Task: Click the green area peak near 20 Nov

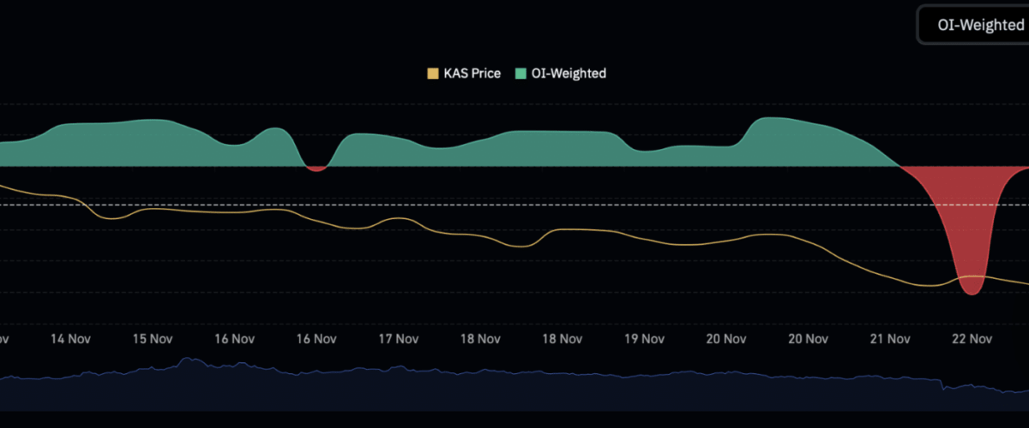Action: click(x=772, y=122)
